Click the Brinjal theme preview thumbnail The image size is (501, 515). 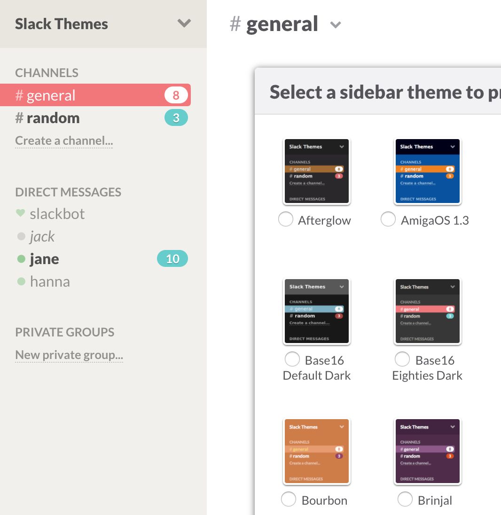[x=427, y=452]
